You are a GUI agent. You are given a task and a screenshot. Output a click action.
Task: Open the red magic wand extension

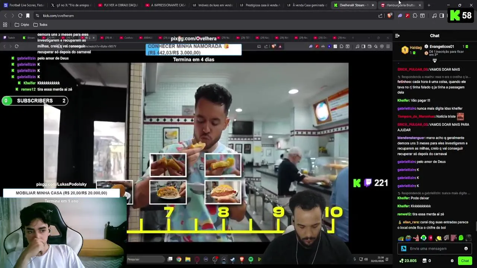click(407, 16)
